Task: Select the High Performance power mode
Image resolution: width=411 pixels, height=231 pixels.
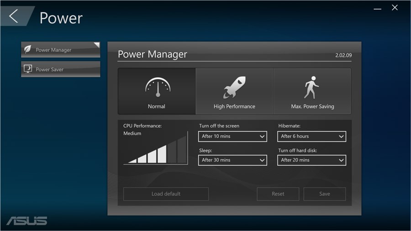Action: (x=234, y=91)
